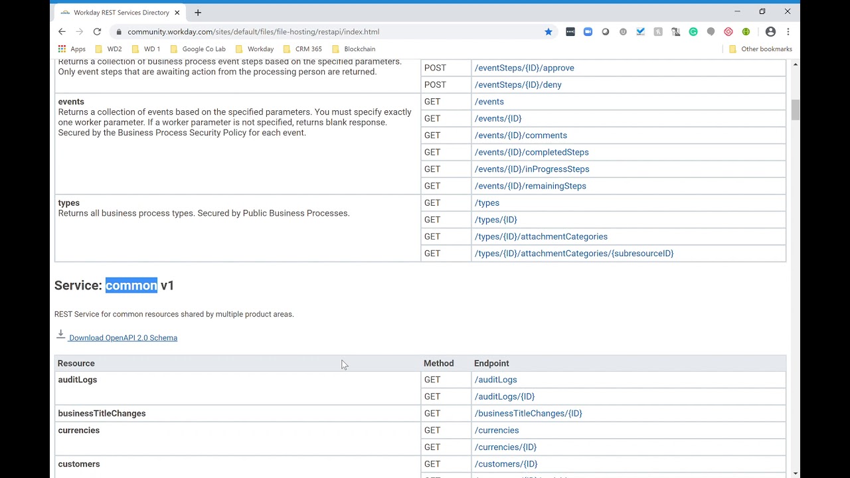Viewport: 850px width, 478px height.
Task: Expand the Google Co Lab bookmark folder
Action: pyautogui.click(x=198, y=49)
